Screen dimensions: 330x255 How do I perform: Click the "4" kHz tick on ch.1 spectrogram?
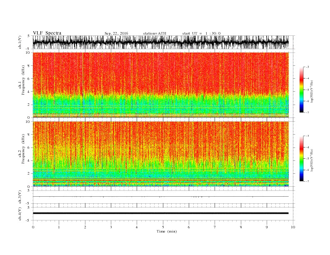(x=29, y=92)
